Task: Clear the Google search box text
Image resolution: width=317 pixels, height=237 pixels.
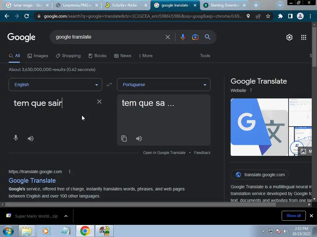Action: (x=167, y=37)
